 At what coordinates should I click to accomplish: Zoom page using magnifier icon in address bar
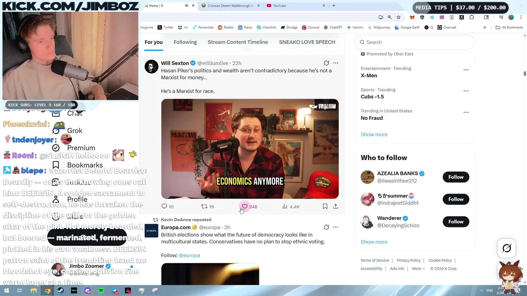[x=389, y=17]
